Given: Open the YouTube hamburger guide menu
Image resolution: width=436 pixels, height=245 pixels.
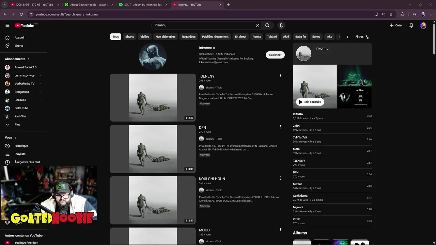Looking at the screenshot, I should (7, 25).
